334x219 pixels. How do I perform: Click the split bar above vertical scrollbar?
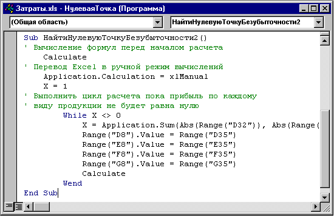click(325, 33)
